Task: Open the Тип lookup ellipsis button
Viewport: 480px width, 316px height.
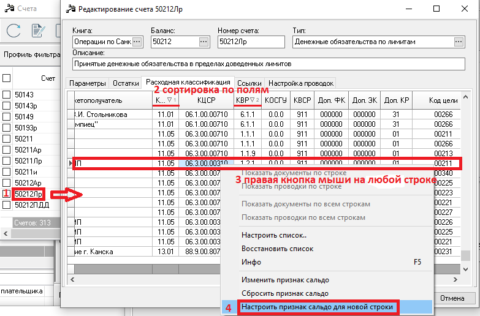Action: [x=459, y=42]
